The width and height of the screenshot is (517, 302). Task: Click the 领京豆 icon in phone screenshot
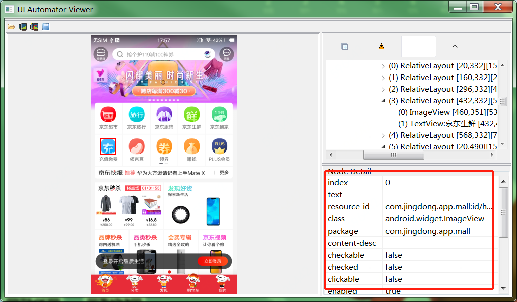[x=136, y=146]
